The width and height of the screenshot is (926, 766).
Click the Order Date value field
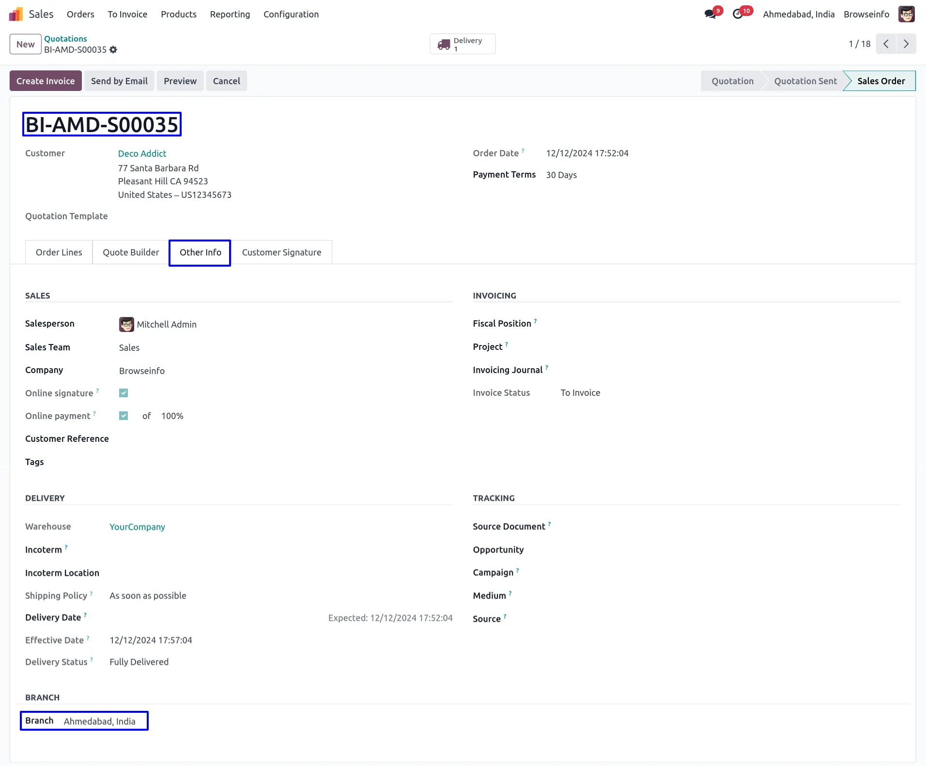tap(587, 153)
